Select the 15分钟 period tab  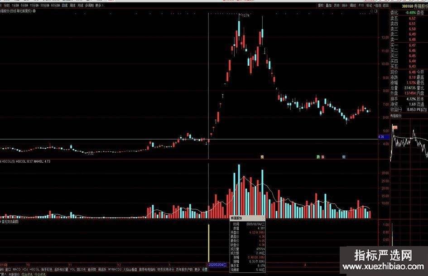(34, 5)
